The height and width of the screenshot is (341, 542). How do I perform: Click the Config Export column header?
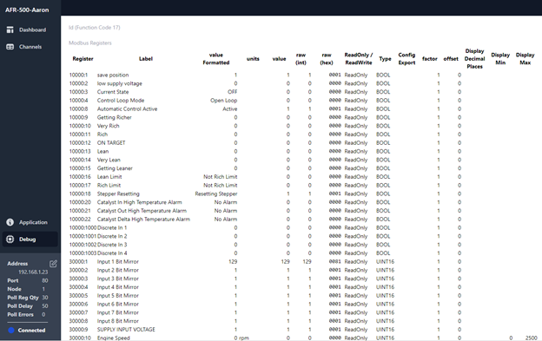click(406, 59)
